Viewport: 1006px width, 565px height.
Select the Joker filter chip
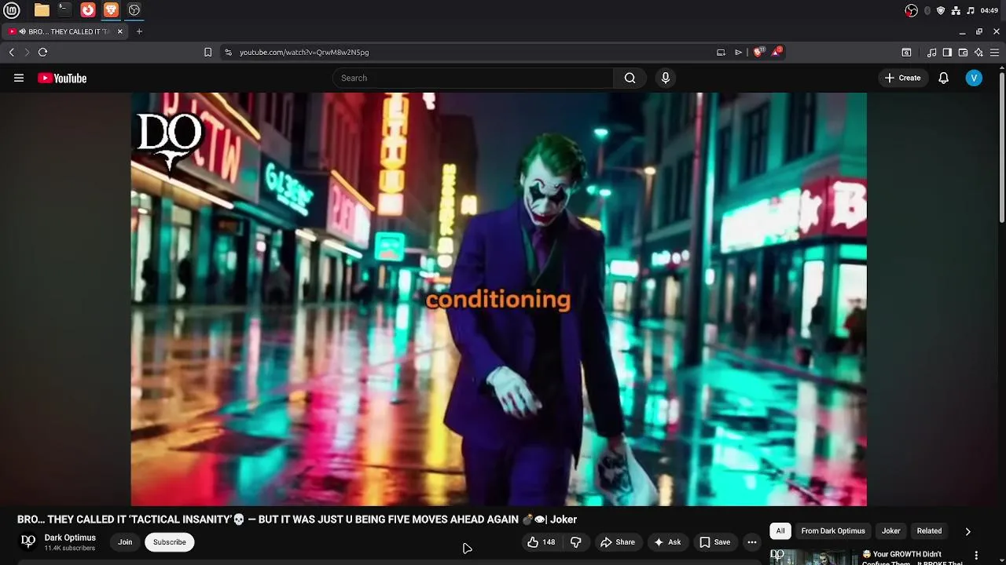point(891,531)
